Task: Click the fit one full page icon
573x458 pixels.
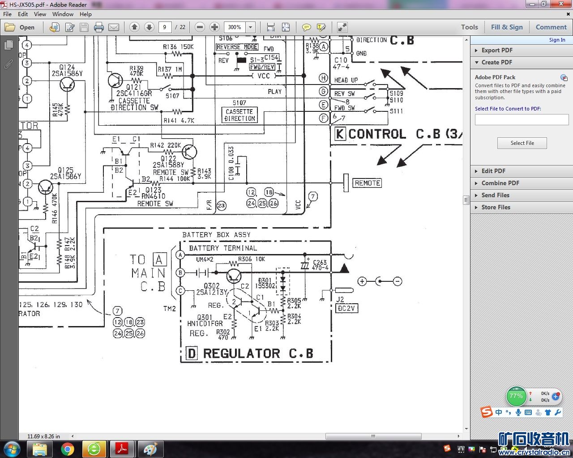Action: [286, 27]
